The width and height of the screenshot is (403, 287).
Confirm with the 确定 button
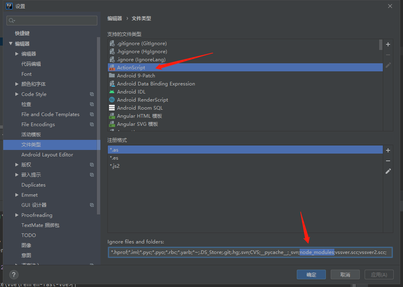311,275
